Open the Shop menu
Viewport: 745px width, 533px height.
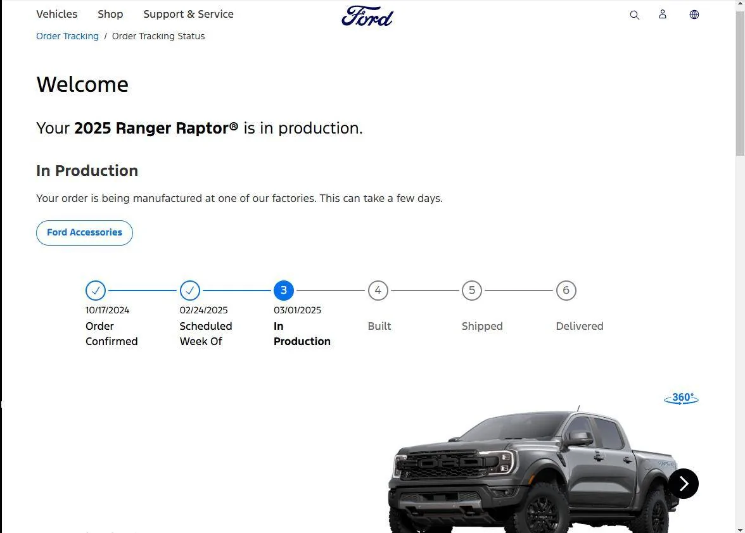pos(110,14)
